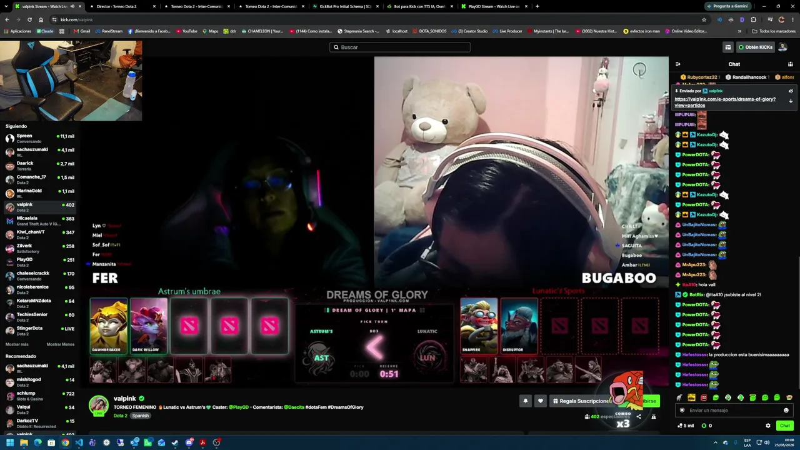Open Google Chrome from the taskbar
800x450 pixels.
65,442
